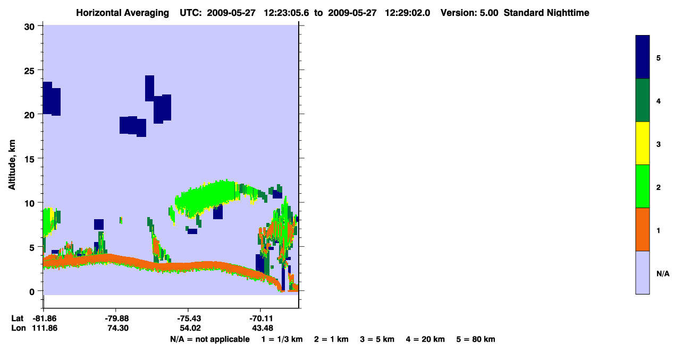Click the '4 = 20 km' legend text

click(426, 339)
